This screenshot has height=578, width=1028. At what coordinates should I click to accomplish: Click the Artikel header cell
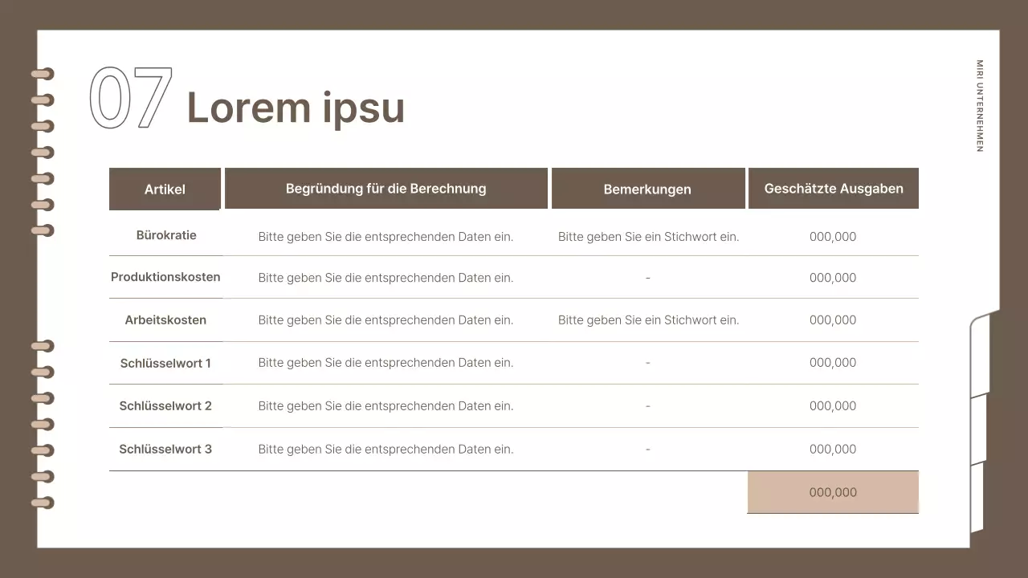pyautogui.click(x=165, y=189)
